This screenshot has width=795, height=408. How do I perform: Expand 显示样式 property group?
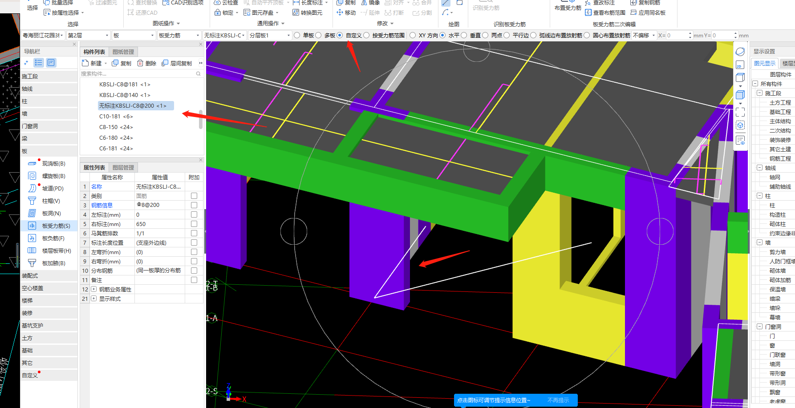[x=94, y=299]
